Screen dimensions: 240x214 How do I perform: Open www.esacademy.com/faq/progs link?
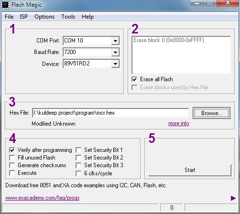pos(43,198)
